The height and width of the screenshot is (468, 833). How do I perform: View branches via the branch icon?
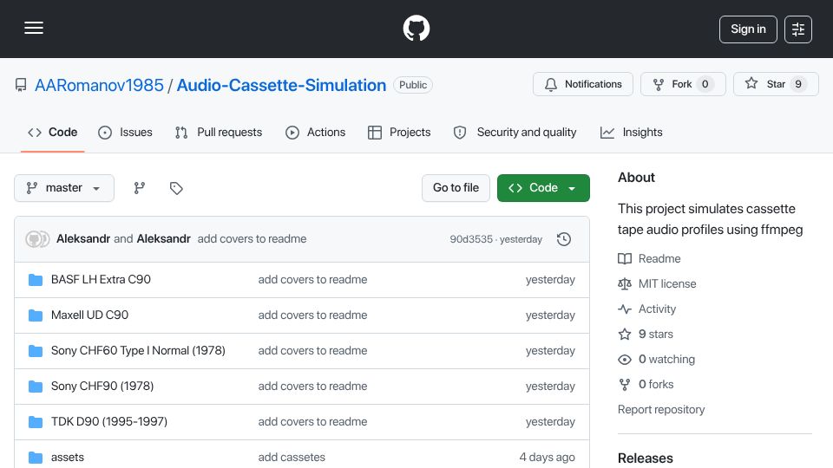pos(139,188)
